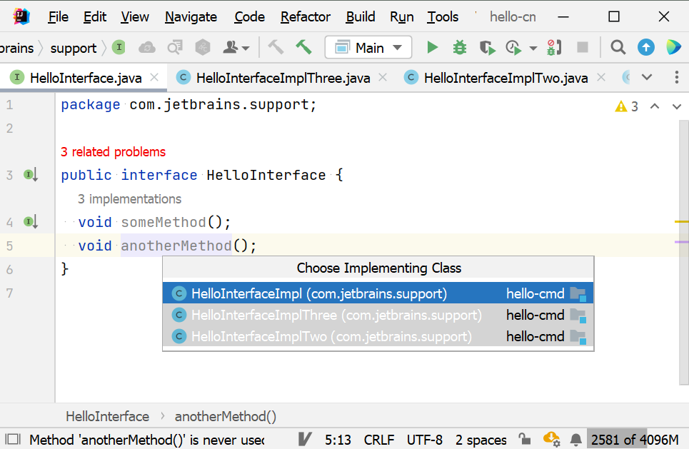Click anotherMethod() in the bottom breadcrumb

pyautogui.click(x=226, y=416)
